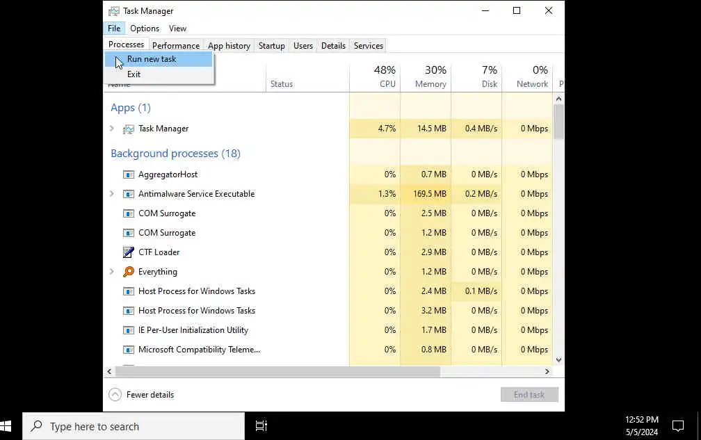
Task: Click the second COM Surrogate row, 1.2 MB
Action: tap(328, 233)
